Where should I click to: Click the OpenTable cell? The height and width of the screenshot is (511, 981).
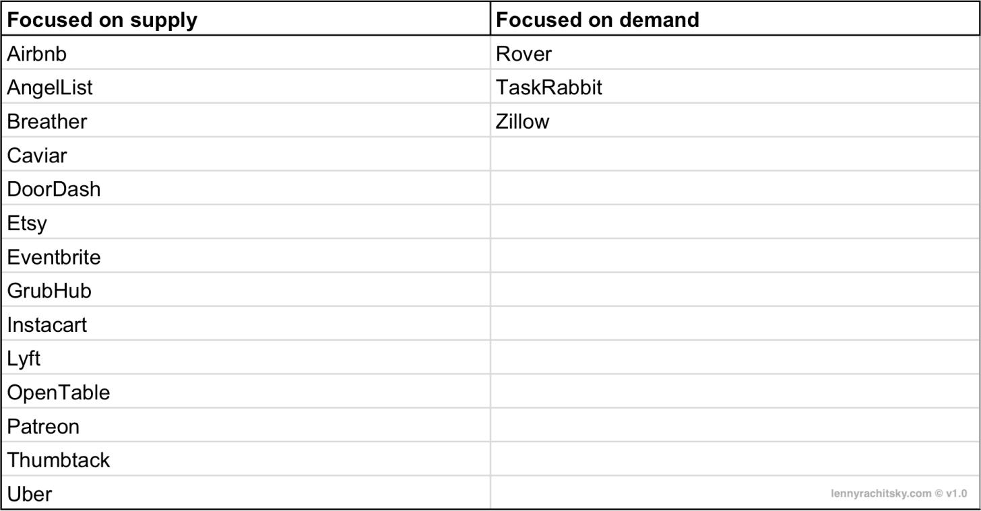245,391
